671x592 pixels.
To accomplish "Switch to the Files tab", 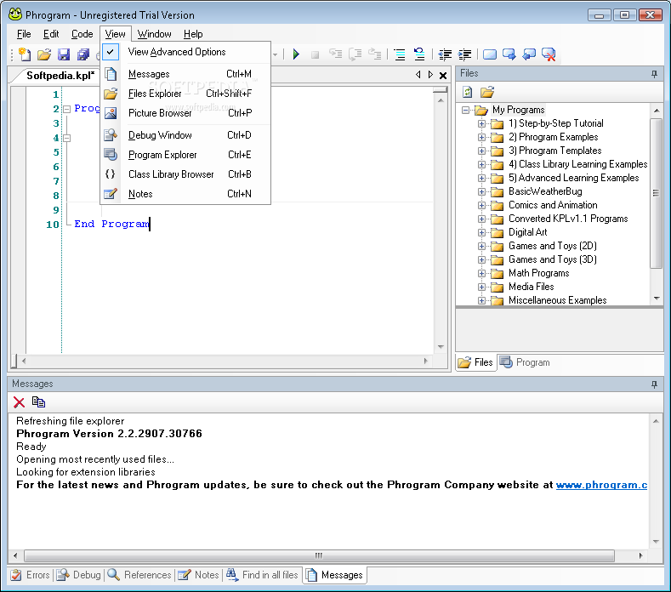I will pos(476,362).
